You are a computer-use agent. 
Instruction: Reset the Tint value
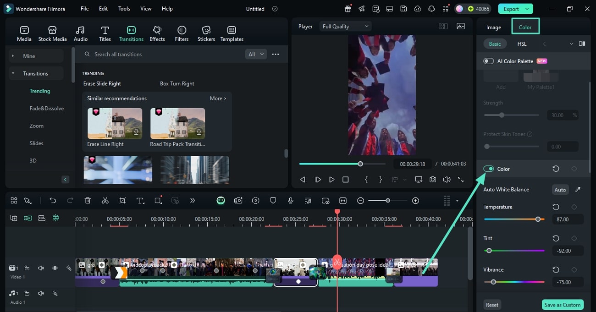[x=556, y=238]
